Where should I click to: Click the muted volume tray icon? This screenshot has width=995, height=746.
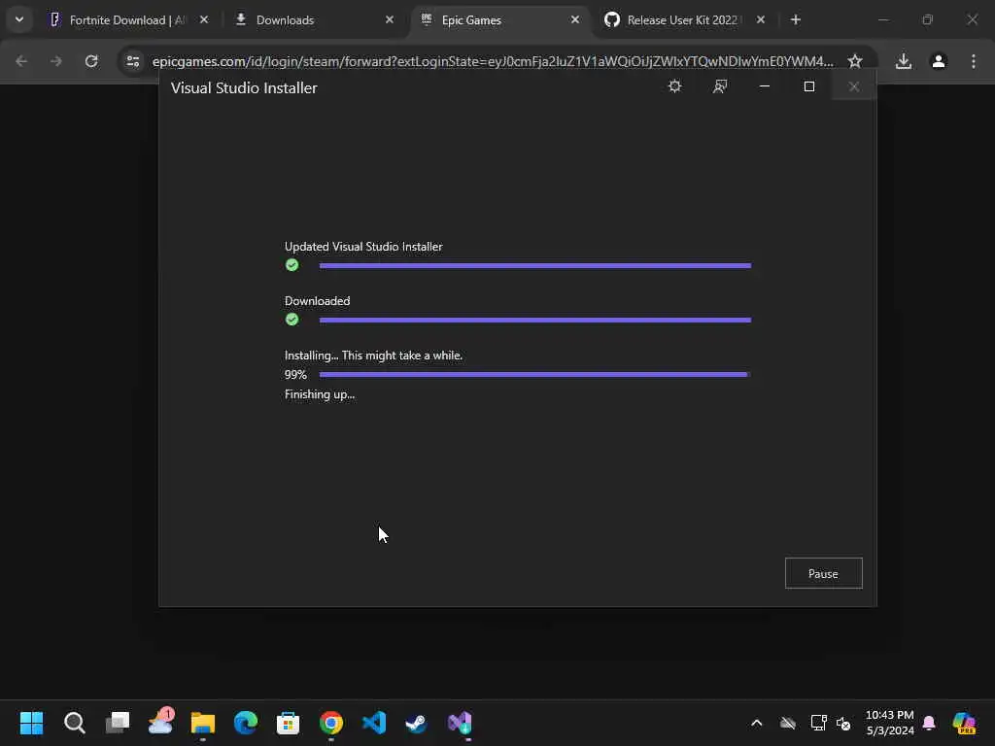tap(843, 723)
